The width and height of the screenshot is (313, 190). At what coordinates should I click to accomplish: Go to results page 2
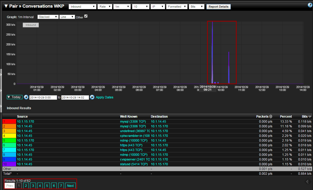(26, 186)
